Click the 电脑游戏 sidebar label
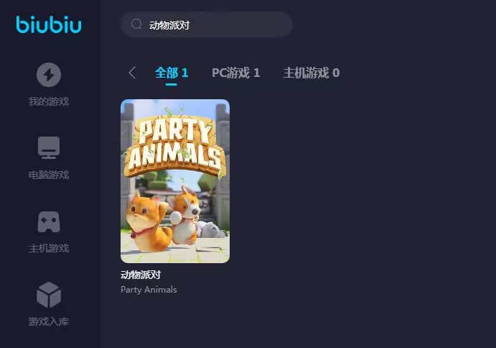Viewport: 496px width, 348px height. click(49, 175)
